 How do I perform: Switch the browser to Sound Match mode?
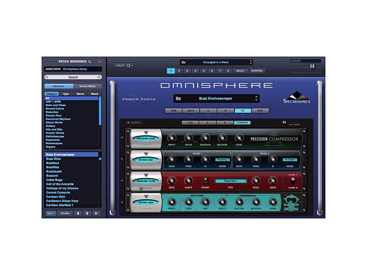pos(87,86)
